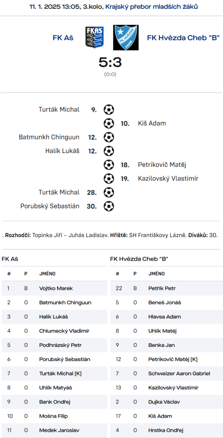This screenshot has height=438, width=223.
Task: Click the goal ball icon at minute 9
Action: [109, 110]
